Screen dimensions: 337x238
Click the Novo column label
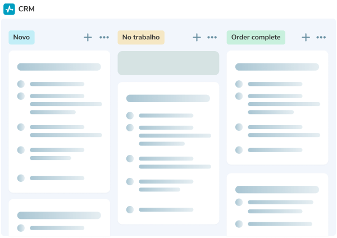(x=21, y=38)
